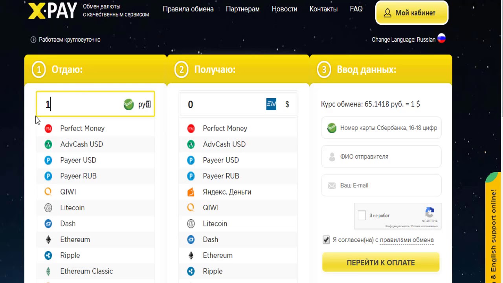Open Контакты menu item
This screenshot has height=283, width=503.
[x=323, y=9]
